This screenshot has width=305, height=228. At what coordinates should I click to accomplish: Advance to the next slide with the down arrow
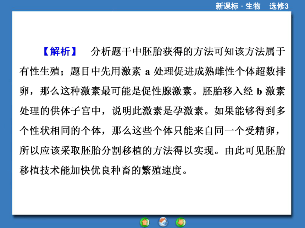click(181, 222)
